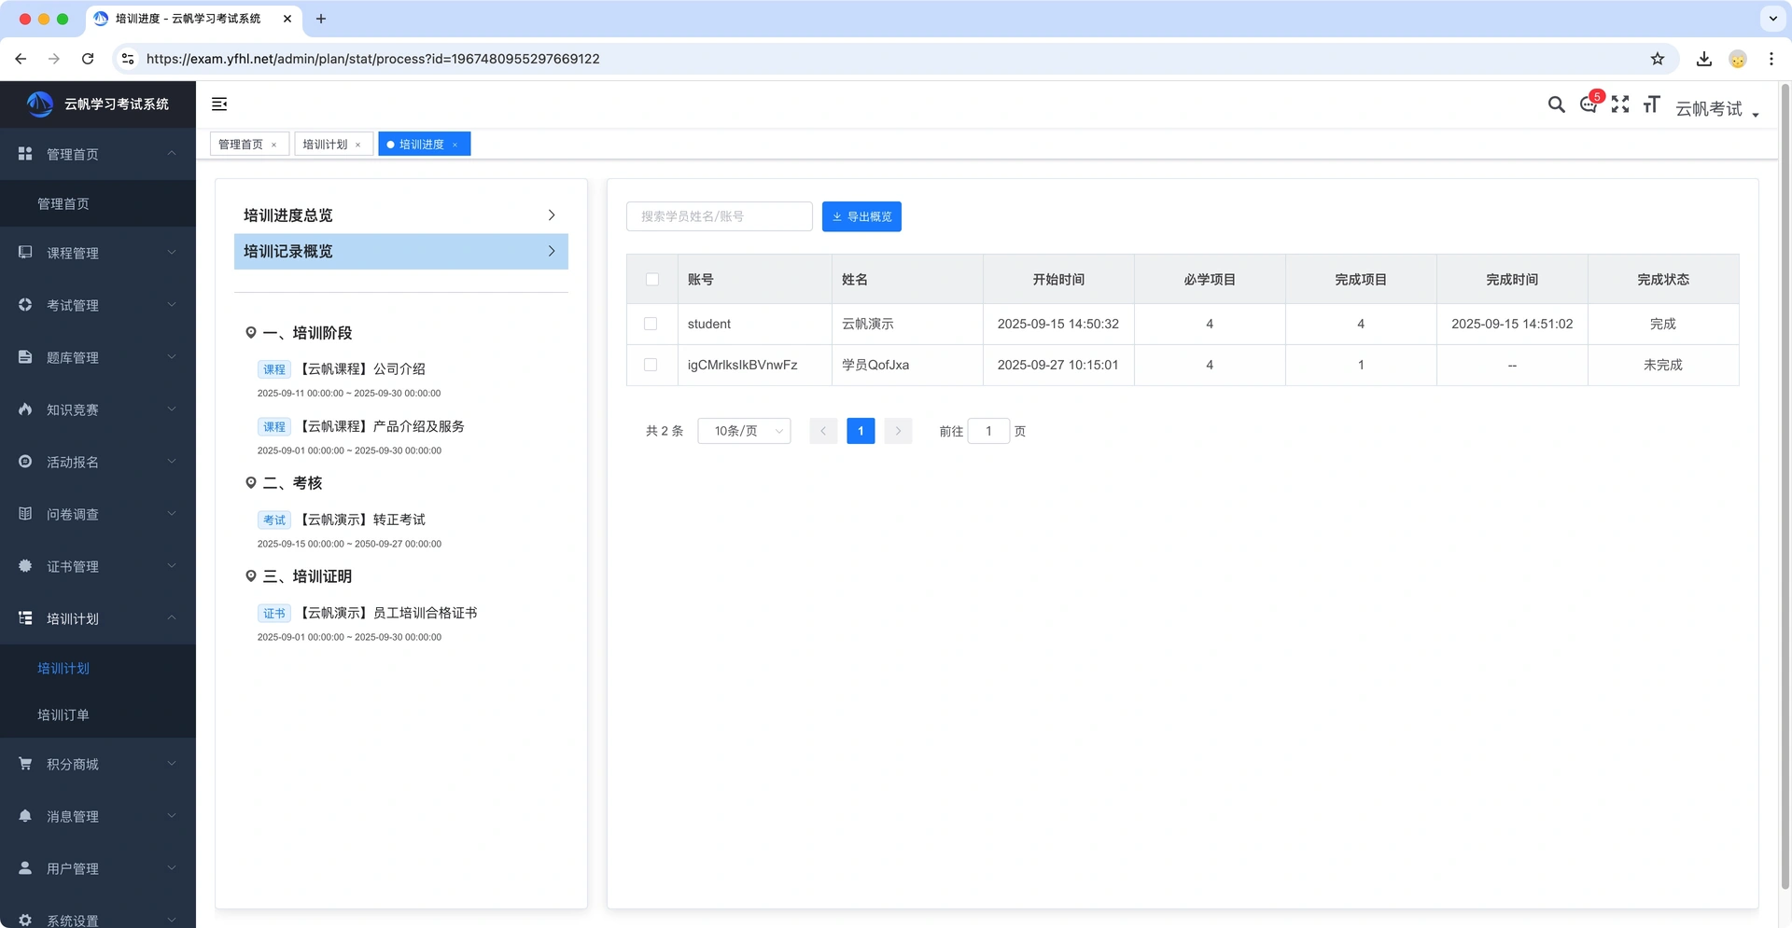The width and height of the screenshot is (1792, 928).
Task: Click the 导出概览 export button
Action: (x=861, y=216)
